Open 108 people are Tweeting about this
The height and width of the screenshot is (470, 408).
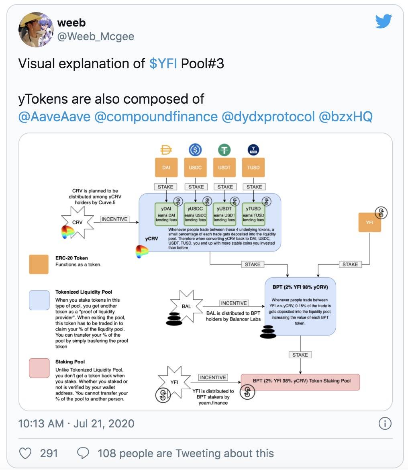186,453
